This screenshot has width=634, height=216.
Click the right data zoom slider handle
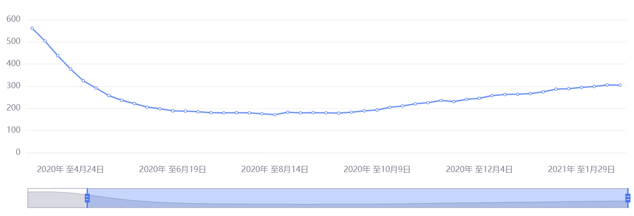pos(628,198)
